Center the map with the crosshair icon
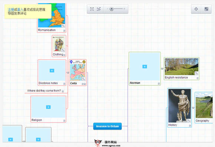 click(x=196, y=9)
